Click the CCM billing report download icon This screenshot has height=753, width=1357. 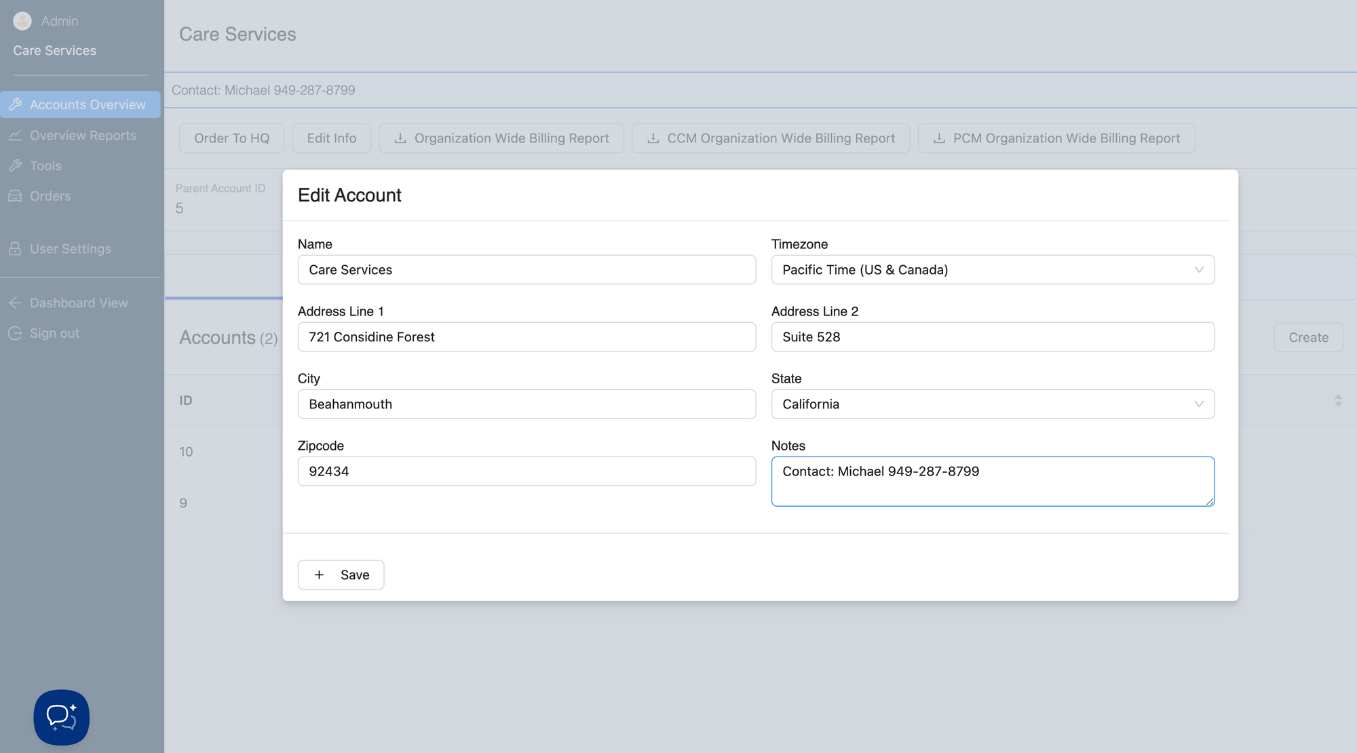(653, 138)
